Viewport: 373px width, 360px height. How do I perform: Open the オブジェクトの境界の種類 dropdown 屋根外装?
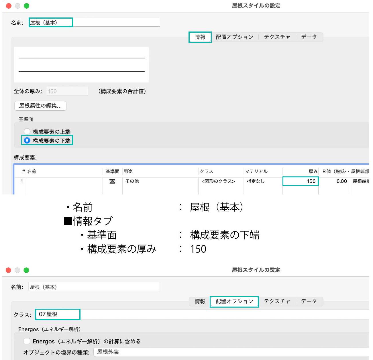point(231,352)
